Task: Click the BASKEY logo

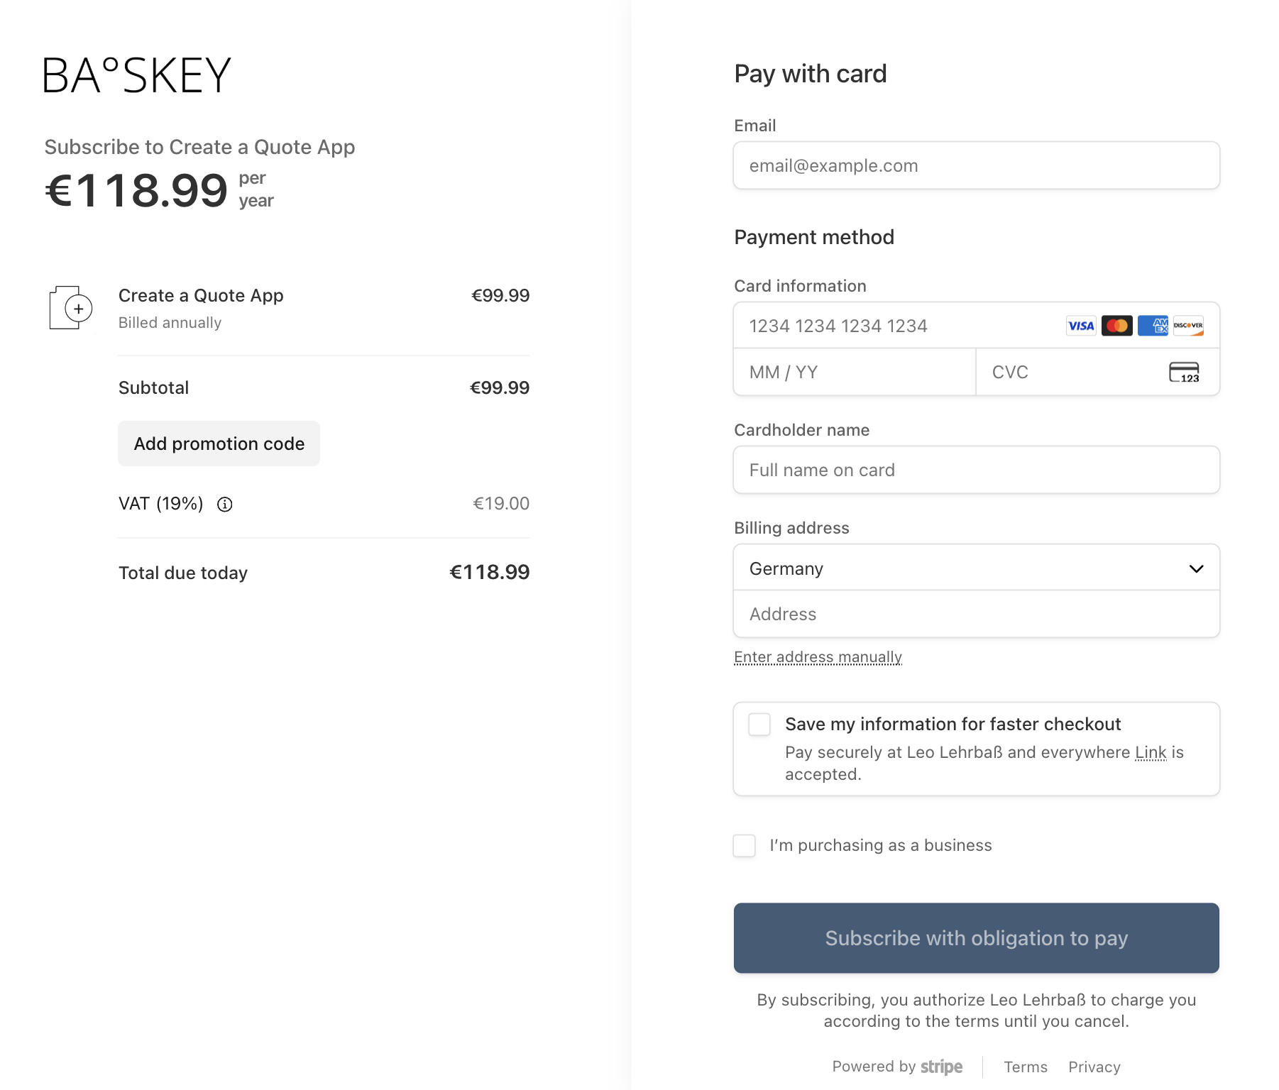Action: tap(137, 75)
